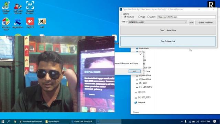Close the Opne Link Tools window
Image resolution: width=220 pixels, height=124 pixels.
pyautogui.click(x=213, y=9)
